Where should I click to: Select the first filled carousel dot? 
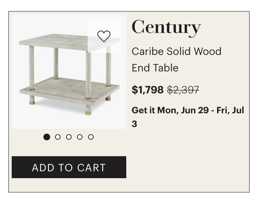[47, 137]
